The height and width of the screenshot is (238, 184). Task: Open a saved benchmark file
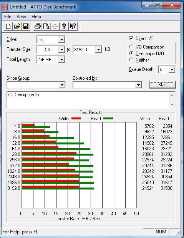(17, 27)
